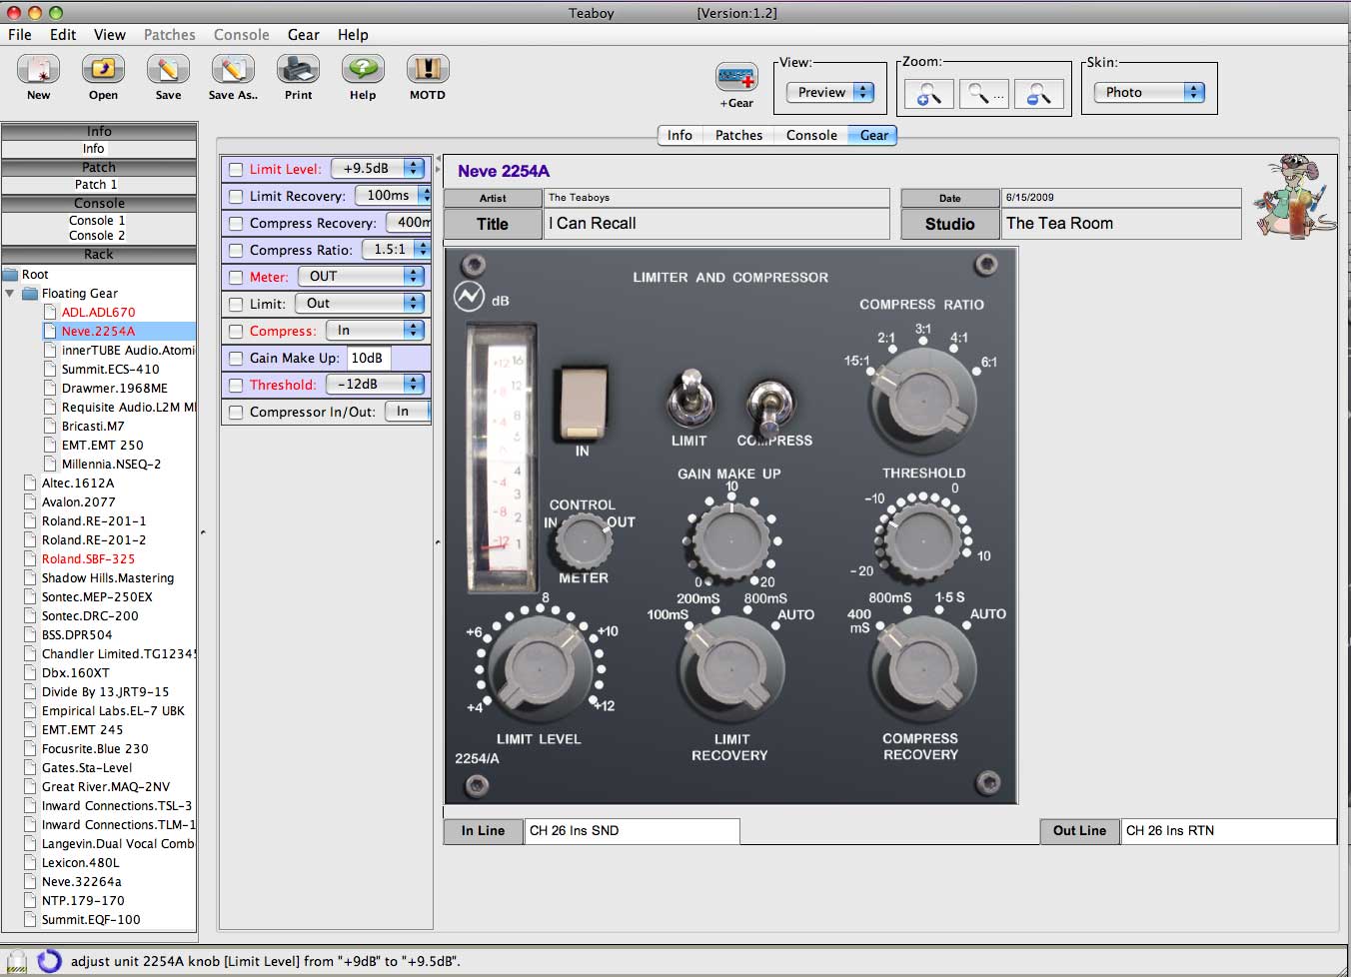The image size is (1351, 977).
Task: Click the Floating Gear folder icon
Action: (x=30, y=294)
